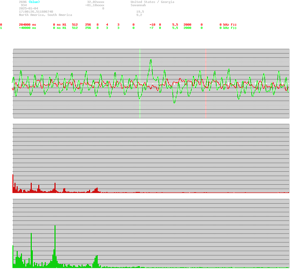This screenshot has height=274, width=296.
Task: Click the red '0 kHz F;;' text
Action: tap(228, 25)
